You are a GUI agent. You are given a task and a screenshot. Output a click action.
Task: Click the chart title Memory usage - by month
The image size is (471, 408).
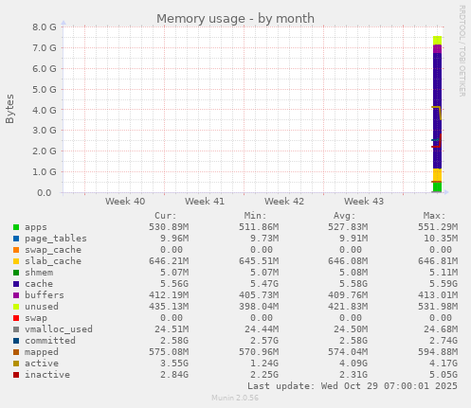[x=235, y=19]
